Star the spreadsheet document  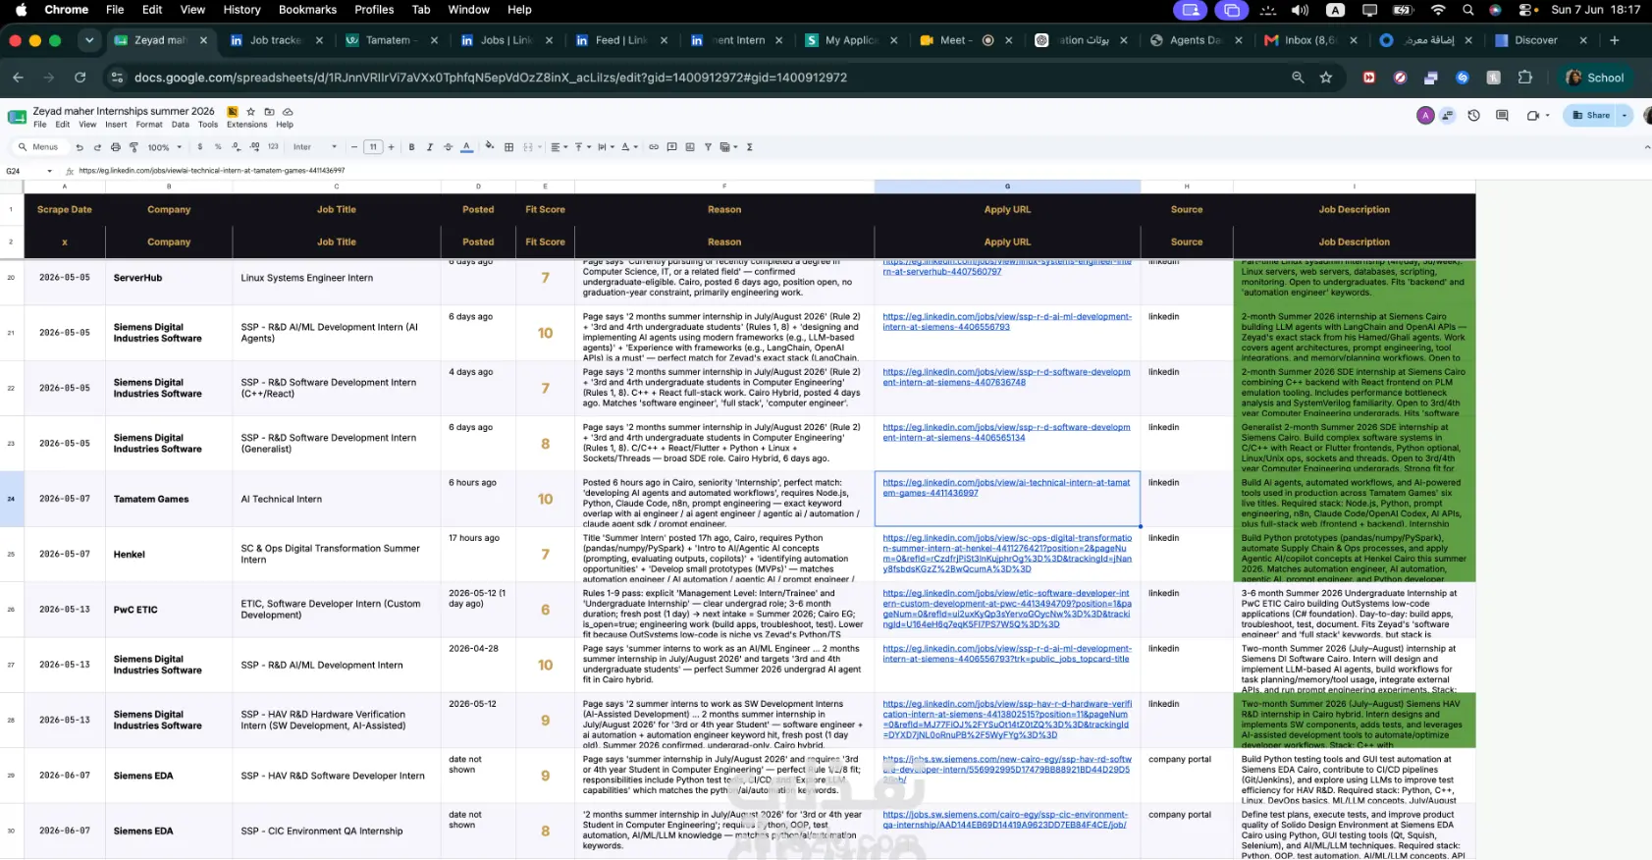[x=251, y=112]
